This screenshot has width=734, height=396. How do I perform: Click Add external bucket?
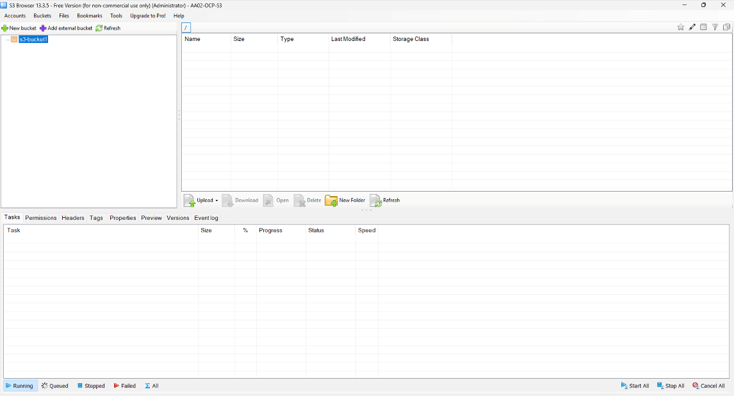(66, 28)
